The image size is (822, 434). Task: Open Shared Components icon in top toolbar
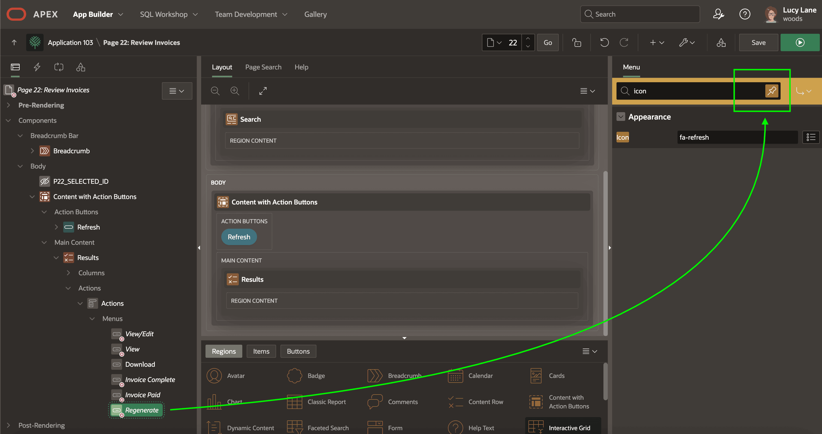(x=721, y=42)
